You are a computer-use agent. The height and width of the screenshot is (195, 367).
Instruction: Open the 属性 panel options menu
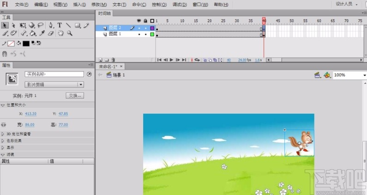click(91, 65)
